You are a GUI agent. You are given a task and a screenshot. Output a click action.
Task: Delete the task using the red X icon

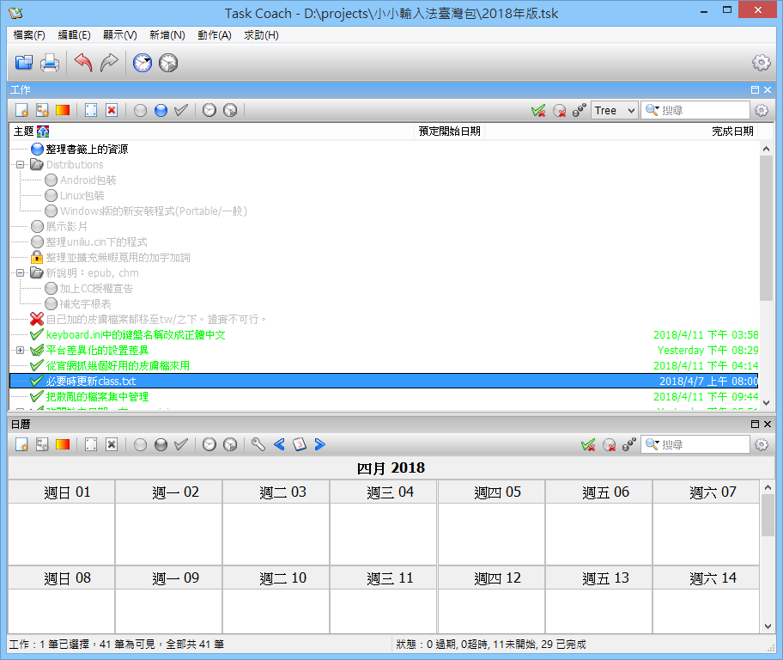(x=112, y=110)
